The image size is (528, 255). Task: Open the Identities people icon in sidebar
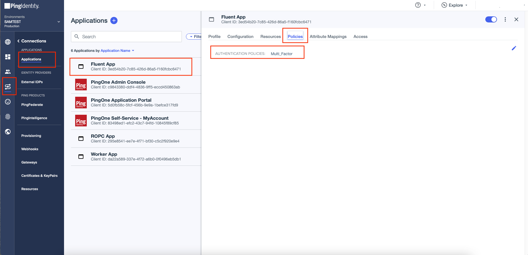pyautogui.click(x=8, y=72)
